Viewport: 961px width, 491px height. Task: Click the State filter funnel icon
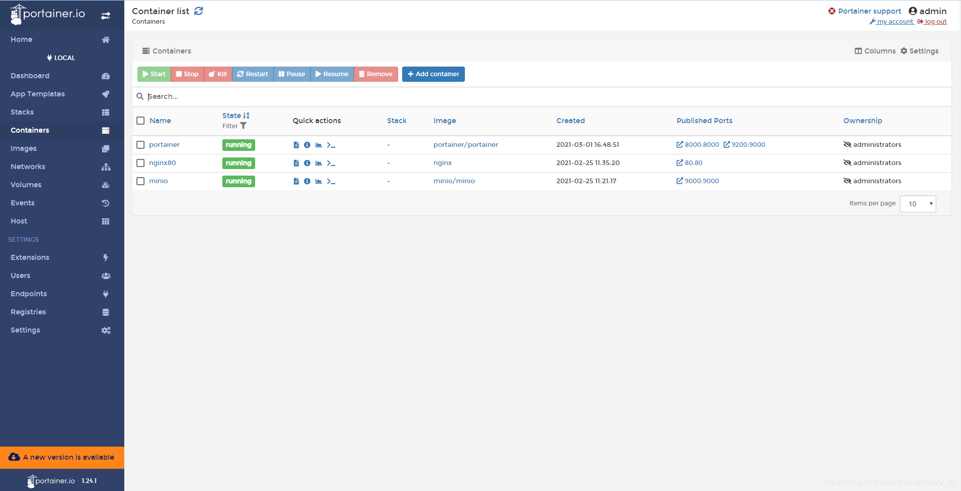tap(243, 126)
